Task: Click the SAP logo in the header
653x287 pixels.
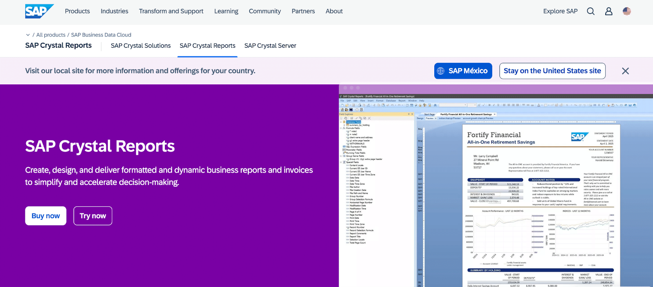Action: pyautogui.click(x=39, y=11)
